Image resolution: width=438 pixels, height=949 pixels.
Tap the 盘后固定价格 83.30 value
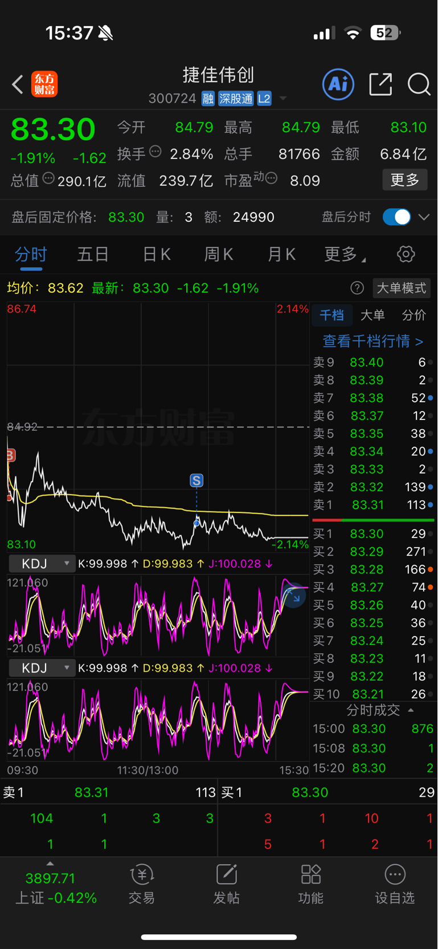(126, 217)
